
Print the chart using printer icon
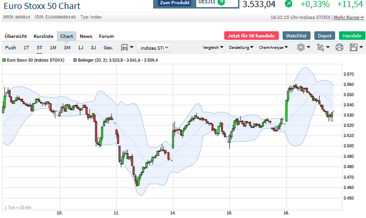(x=339, y=47)
